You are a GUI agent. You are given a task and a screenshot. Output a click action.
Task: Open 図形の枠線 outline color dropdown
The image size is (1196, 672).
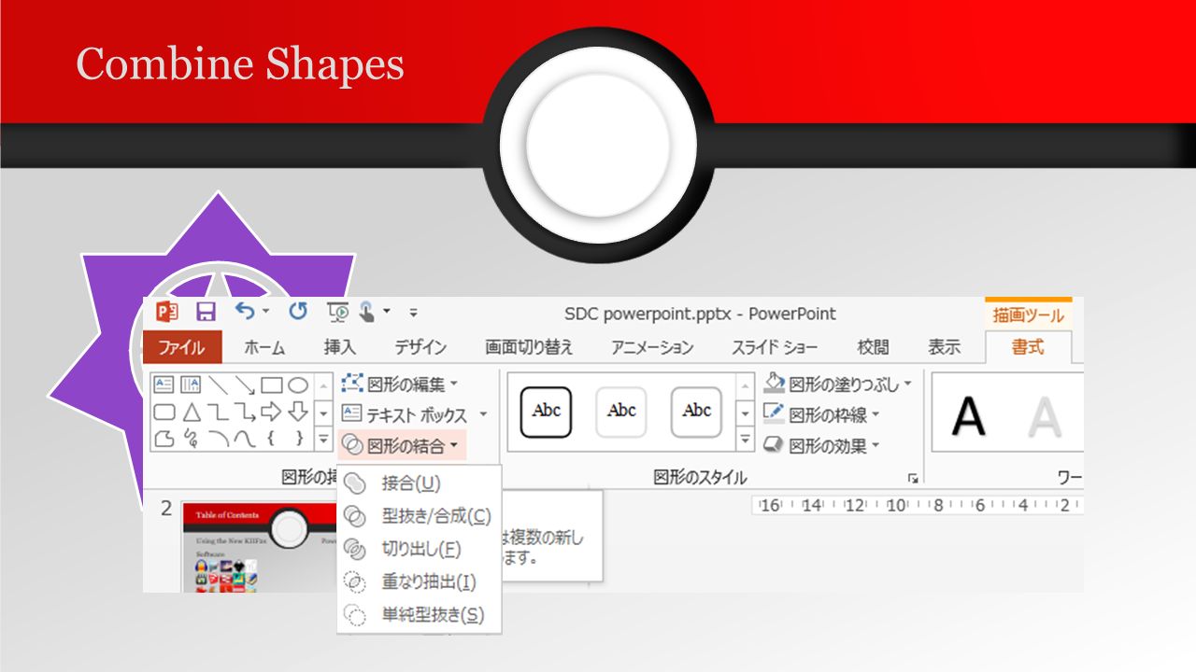[822, 414]
